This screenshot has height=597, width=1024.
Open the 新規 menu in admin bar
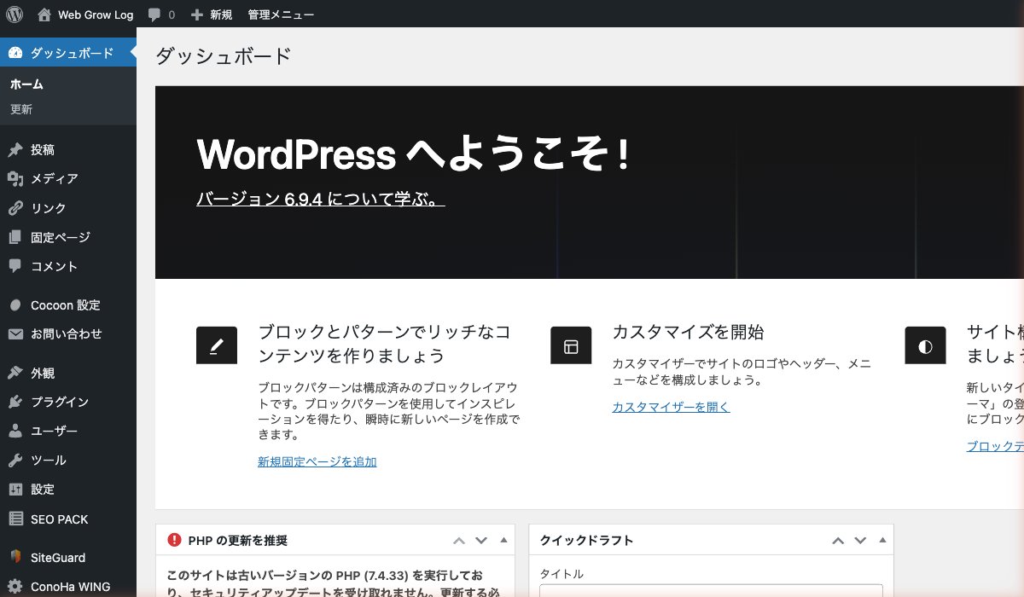[212, 14]
